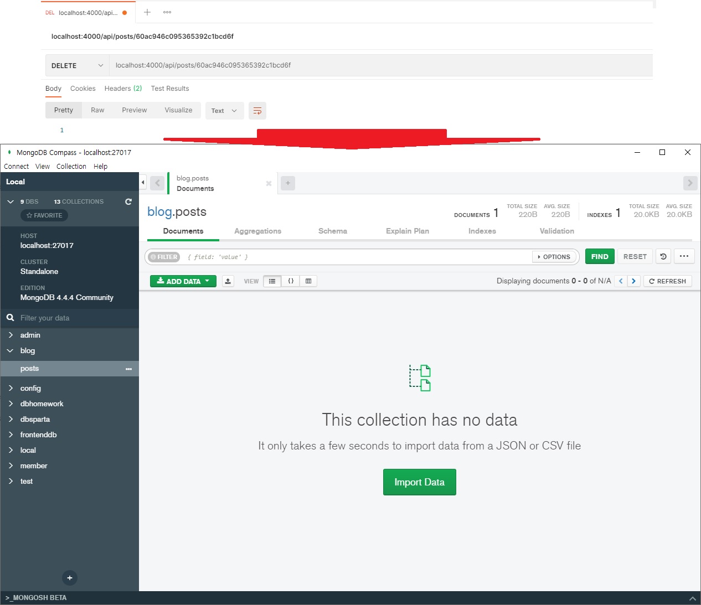
Task: Expand the local database
Action: click(11, 450)
